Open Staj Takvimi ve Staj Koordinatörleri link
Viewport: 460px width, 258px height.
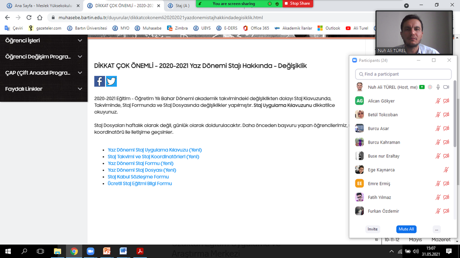click(154, 157)
